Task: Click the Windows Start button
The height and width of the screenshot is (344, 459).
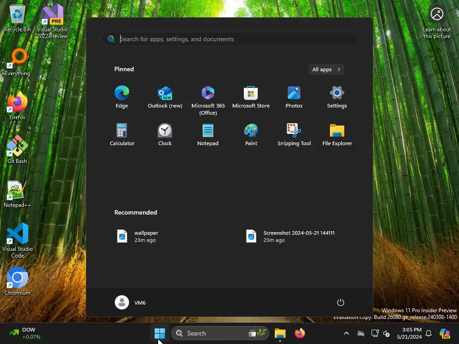Action: point(160,333)
